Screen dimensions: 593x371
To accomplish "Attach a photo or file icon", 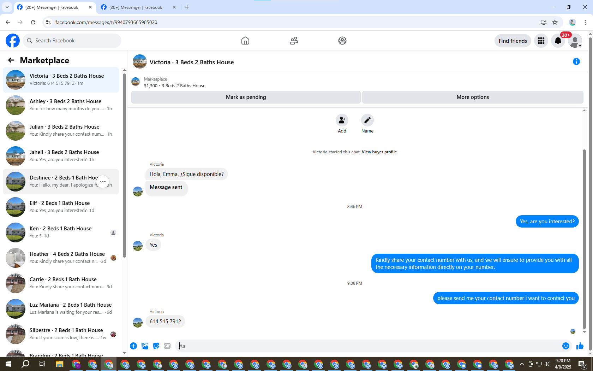I will pos(145,346).
